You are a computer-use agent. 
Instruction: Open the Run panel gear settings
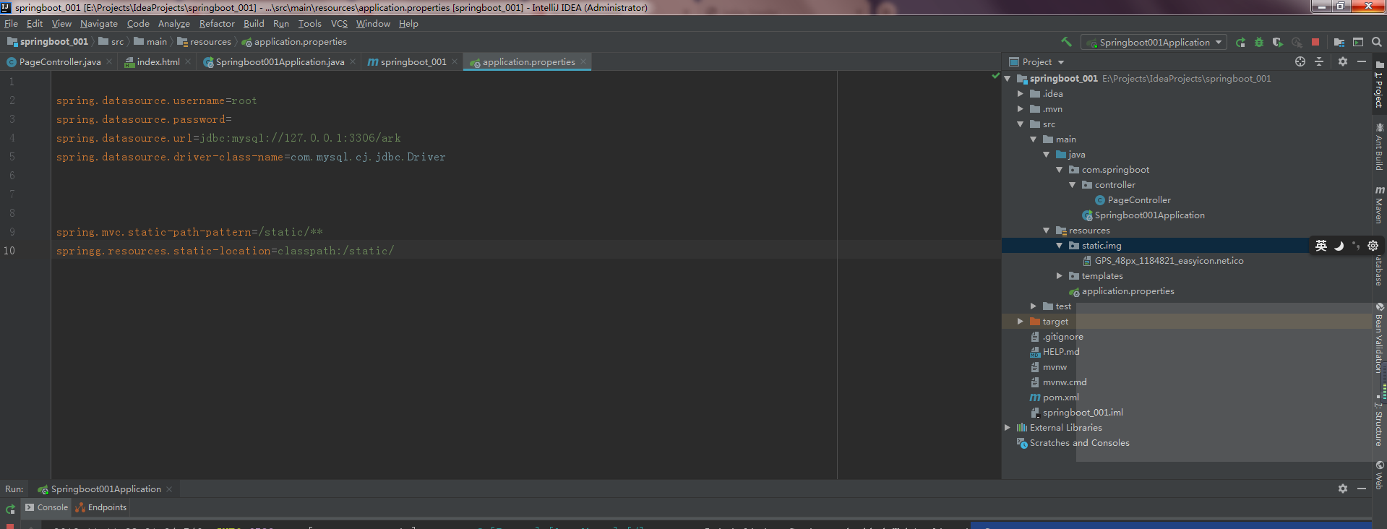(x=1343, y=489)
